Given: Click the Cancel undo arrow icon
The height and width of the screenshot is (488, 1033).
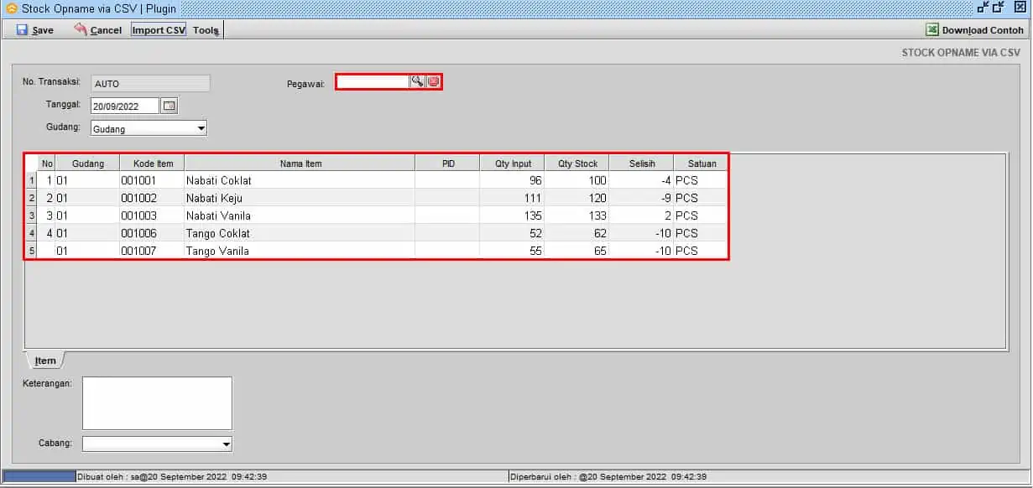Looking at the screenshot, I should coord(81,29).
